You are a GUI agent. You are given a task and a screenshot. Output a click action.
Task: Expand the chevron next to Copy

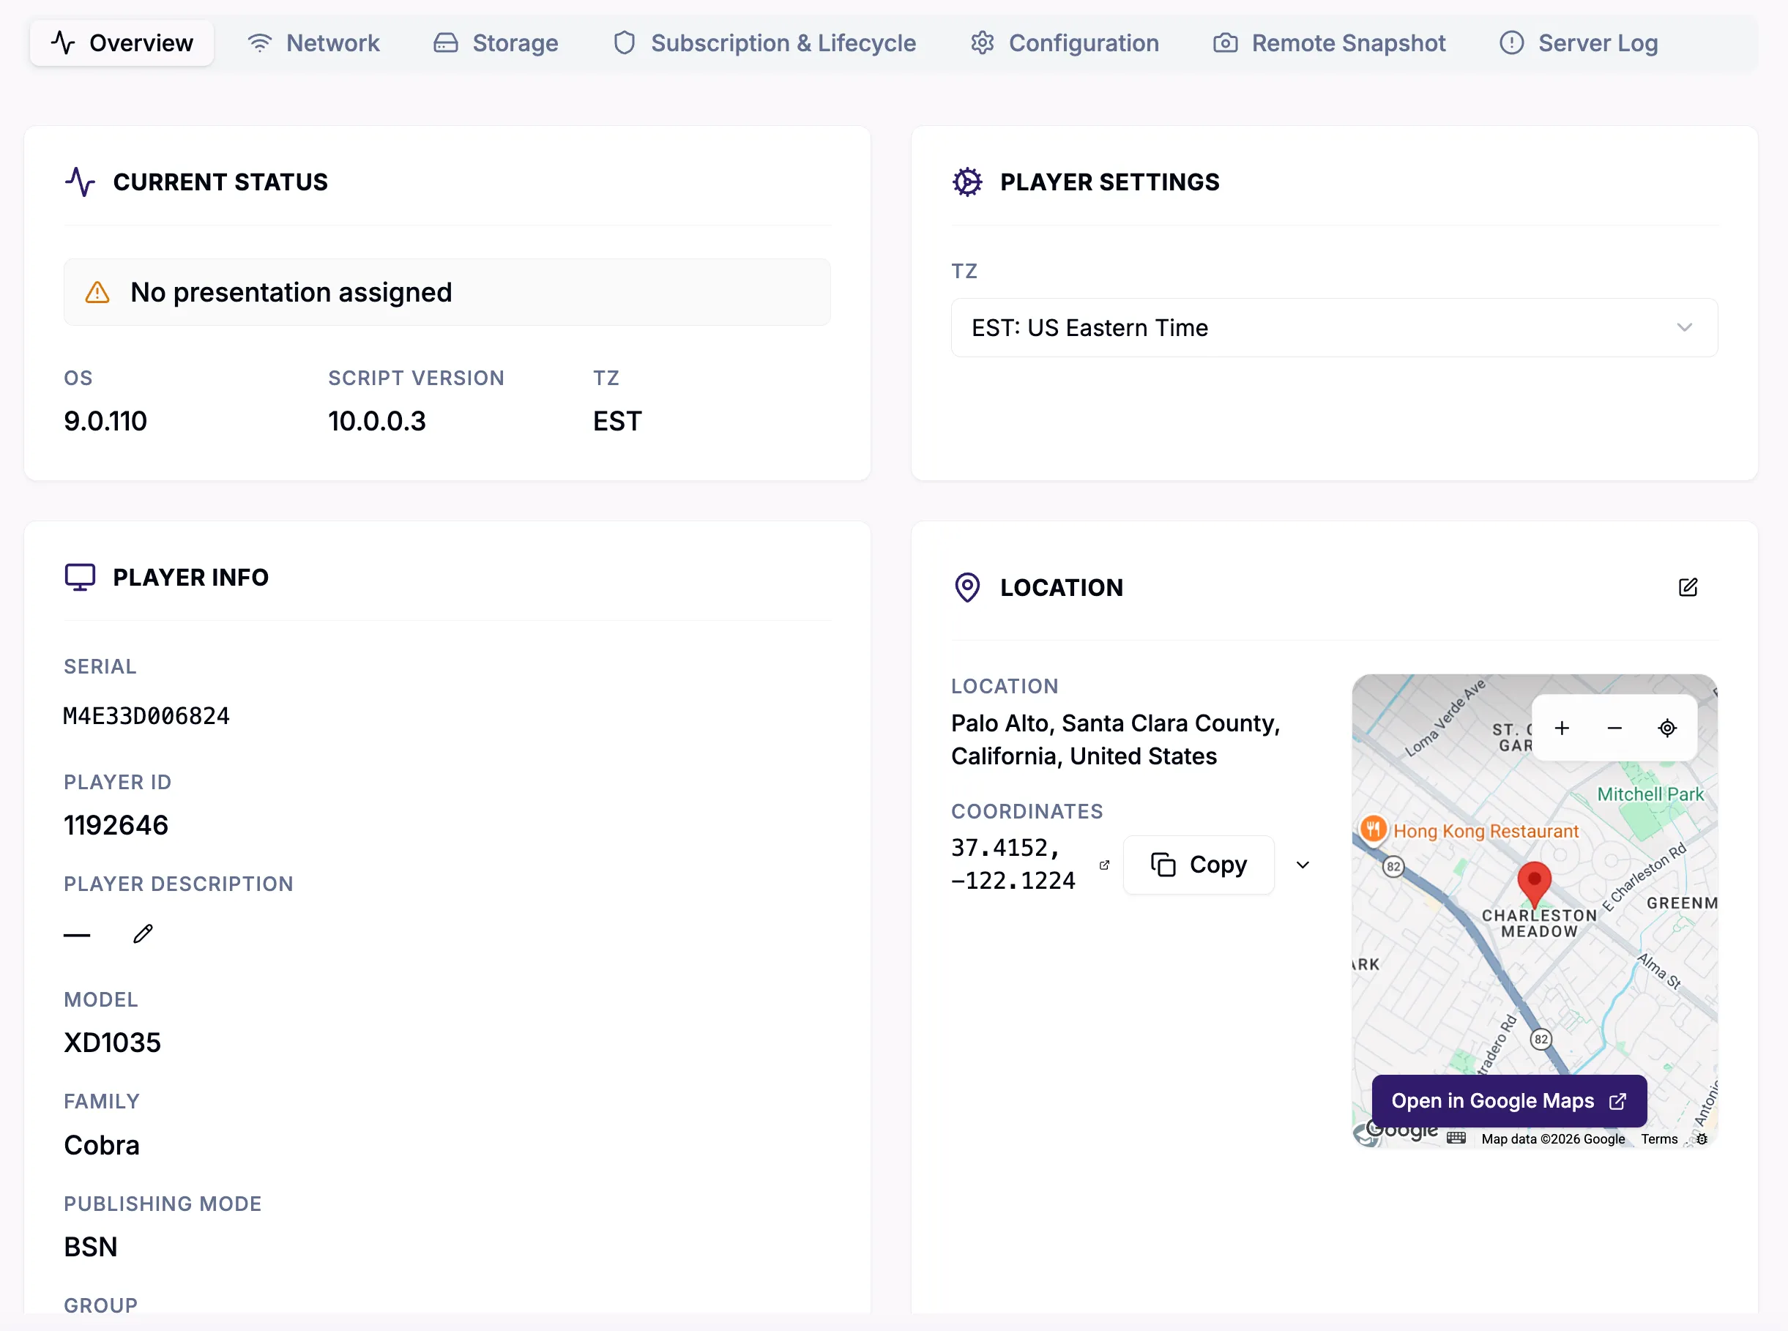click(1302, 865)
